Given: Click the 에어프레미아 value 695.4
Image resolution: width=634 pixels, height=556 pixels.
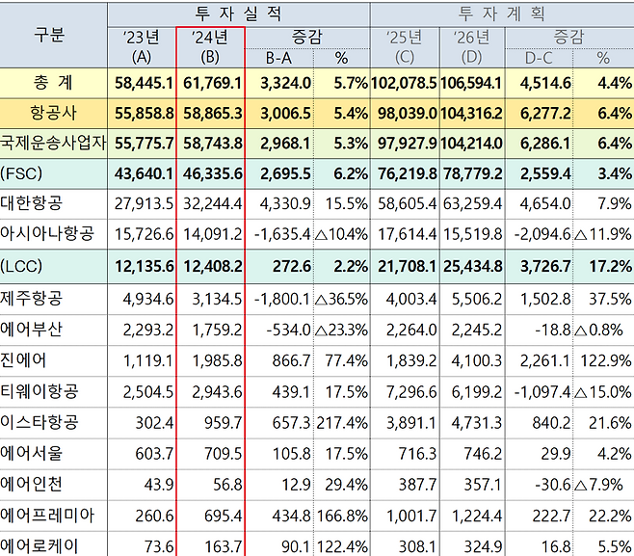Looking at the screenshot, I should click(223, 516).
